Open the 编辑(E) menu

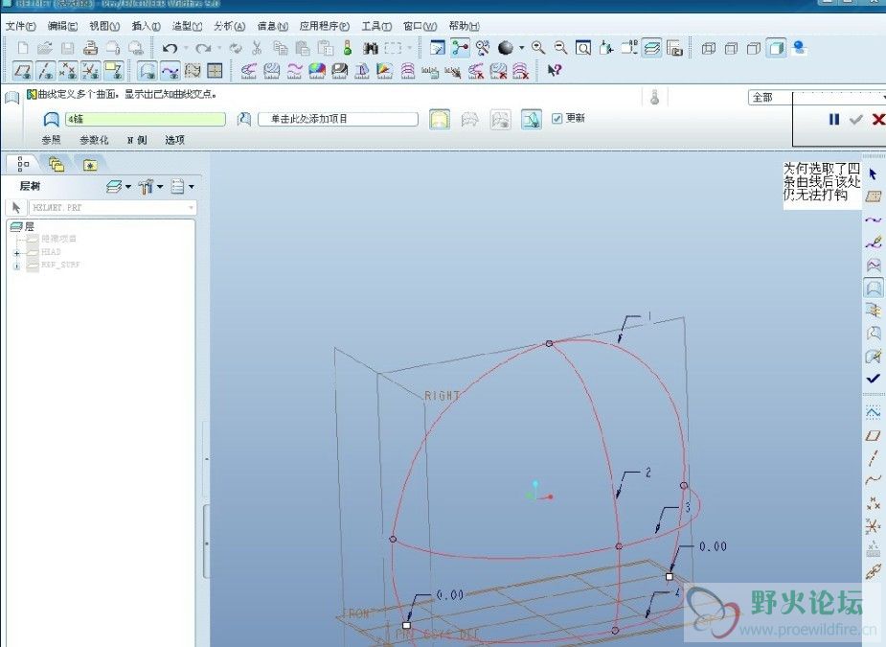tap(62, 26)
